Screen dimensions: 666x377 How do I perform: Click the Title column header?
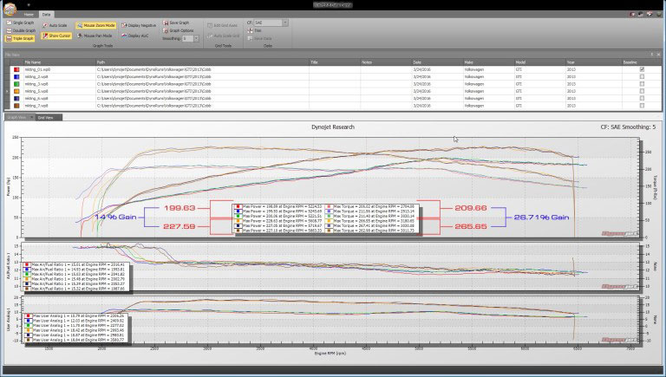(335, 62)
